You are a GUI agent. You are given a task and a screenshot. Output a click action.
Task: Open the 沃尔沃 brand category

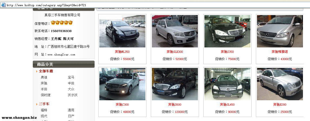pos(73,95)
